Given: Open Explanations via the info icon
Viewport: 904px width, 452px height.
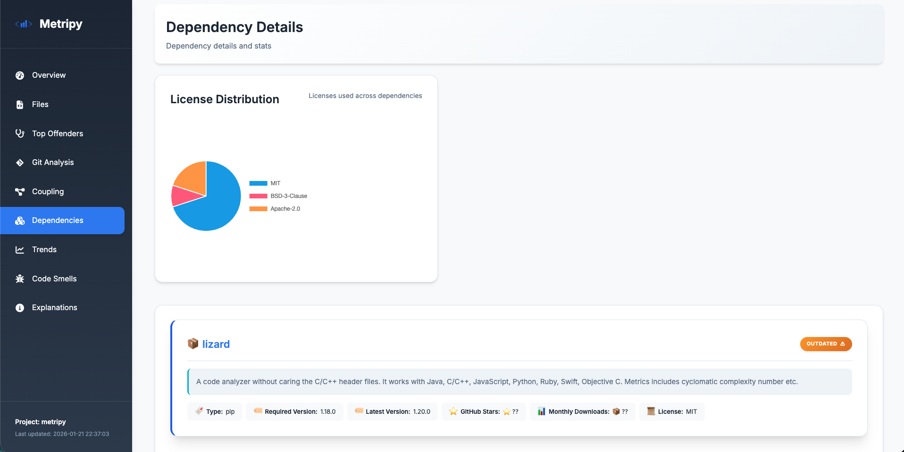Looking at the screenshot, I should (x=19, y=307).
